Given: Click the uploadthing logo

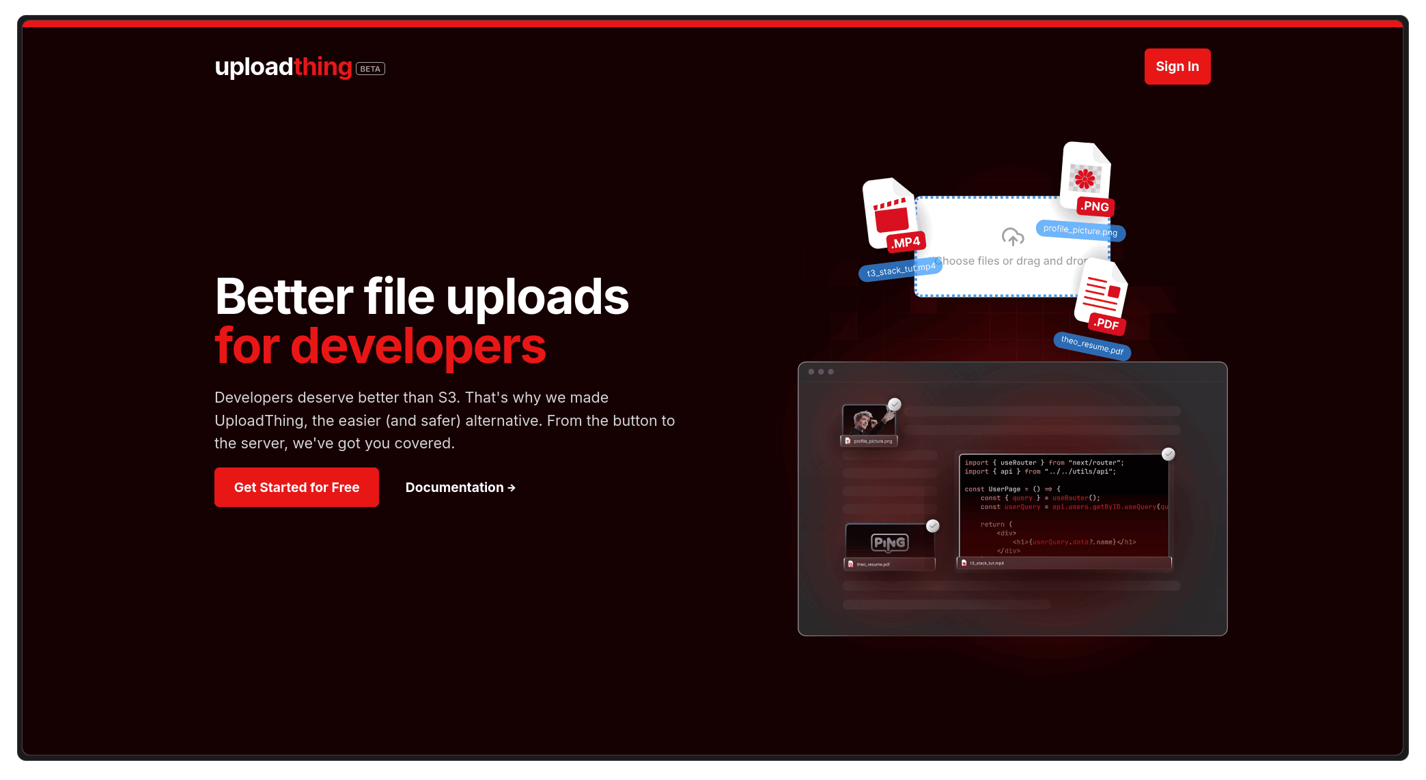Looking at the screenshot, I should [x=283, y=67].
